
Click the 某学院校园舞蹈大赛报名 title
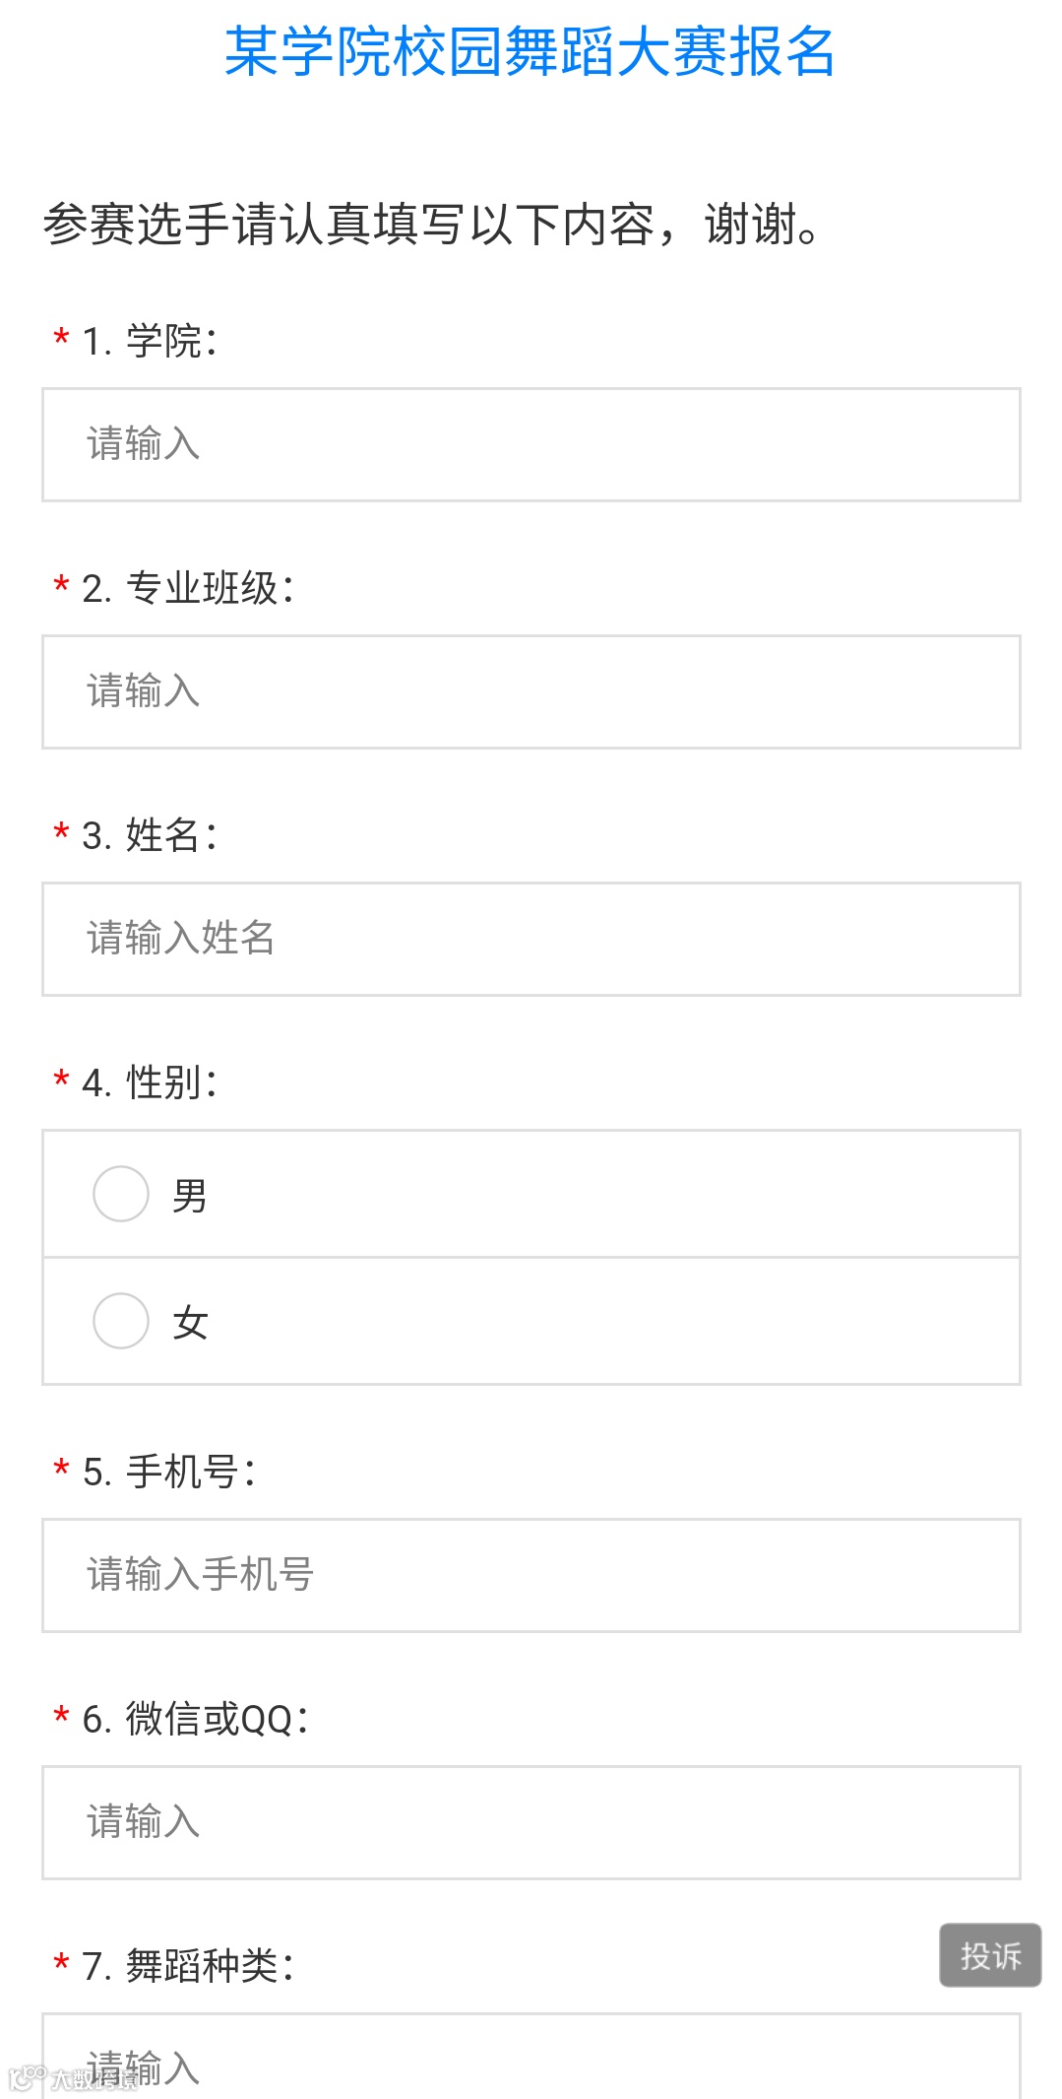[531, 51]
